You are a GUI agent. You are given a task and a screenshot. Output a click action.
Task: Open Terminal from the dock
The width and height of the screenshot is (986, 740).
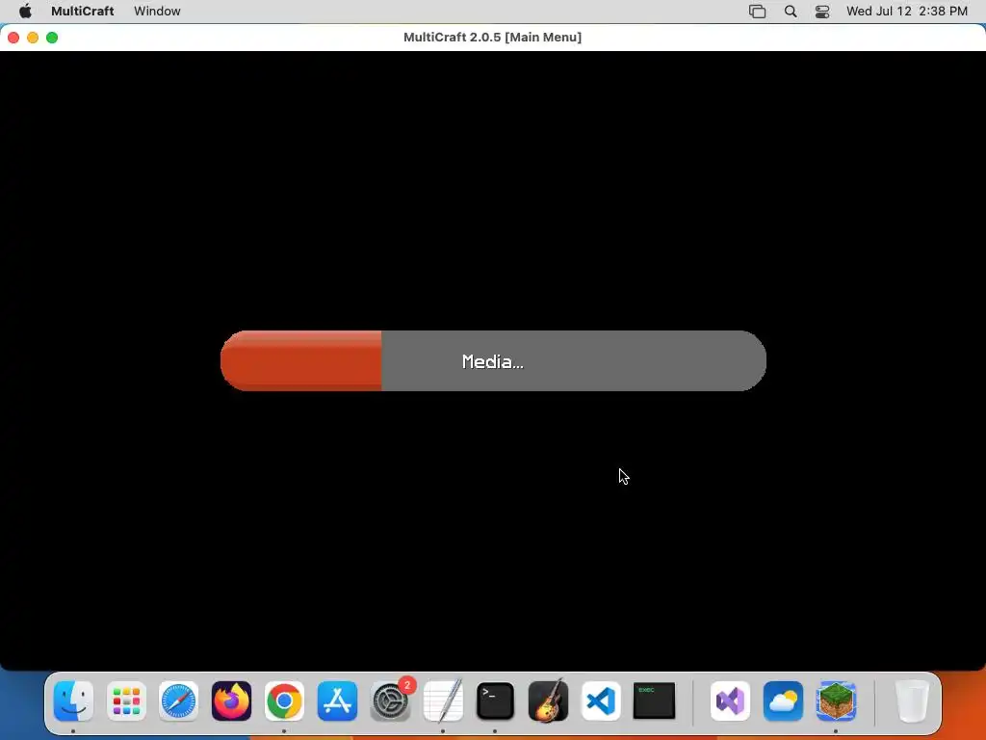point(496,700)
